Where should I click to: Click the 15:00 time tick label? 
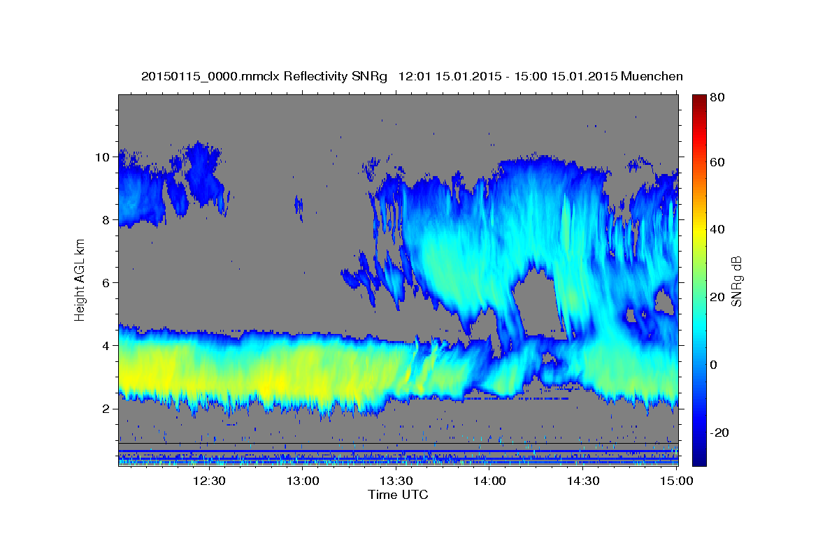coord(676,481)
